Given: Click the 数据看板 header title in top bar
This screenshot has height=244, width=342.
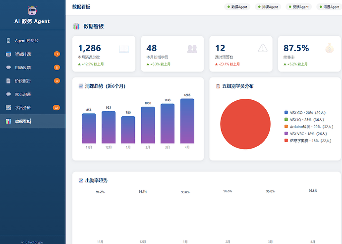Looking at the screenshot, I should pyautogui.click(x=81, y=7).
